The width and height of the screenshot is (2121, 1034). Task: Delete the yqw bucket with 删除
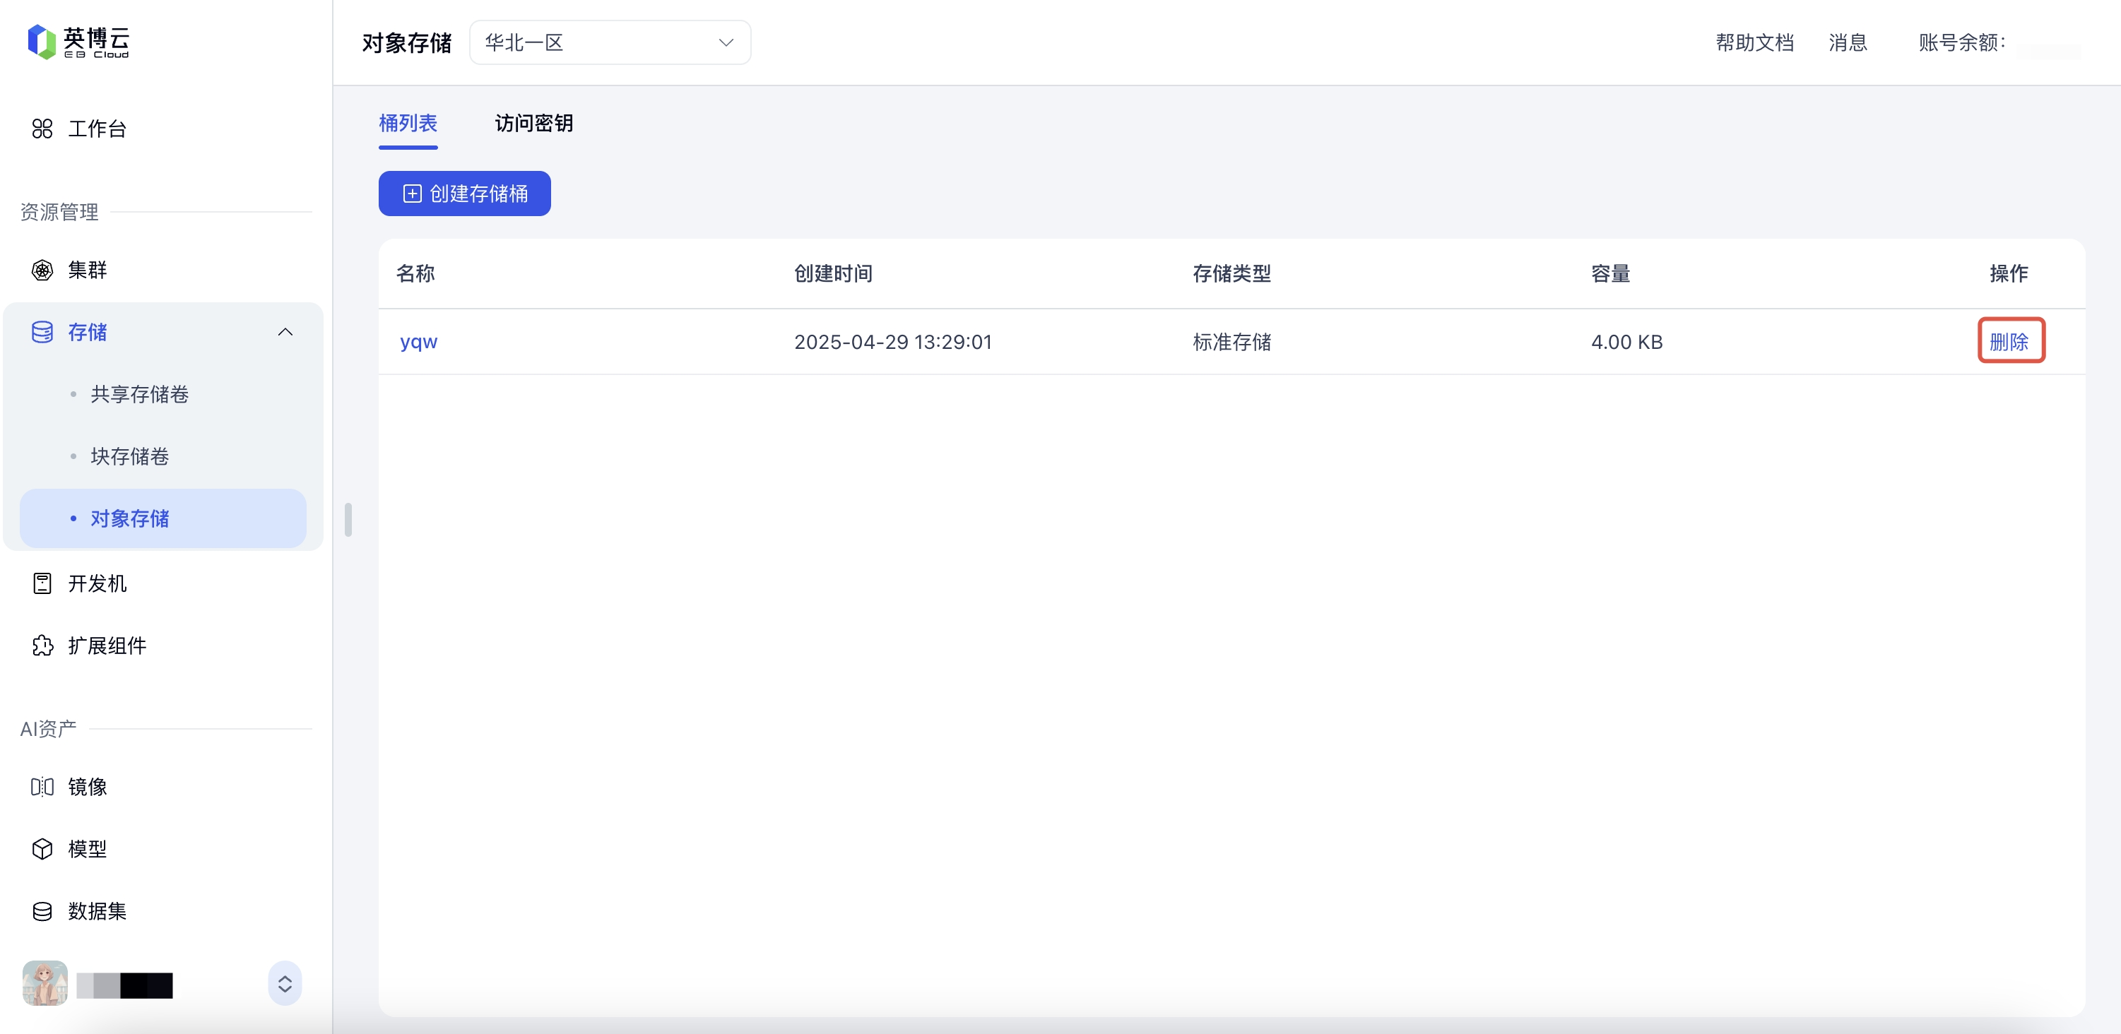click(2008, 342)
